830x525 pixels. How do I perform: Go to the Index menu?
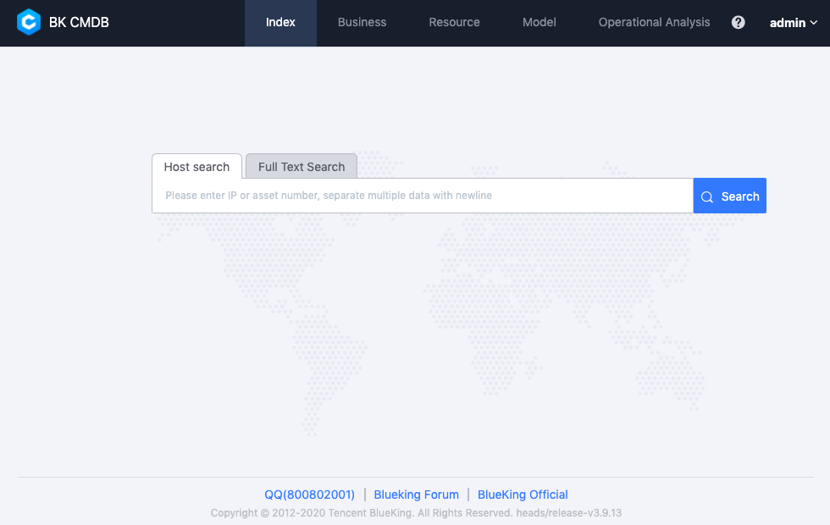tap(280, 23)
